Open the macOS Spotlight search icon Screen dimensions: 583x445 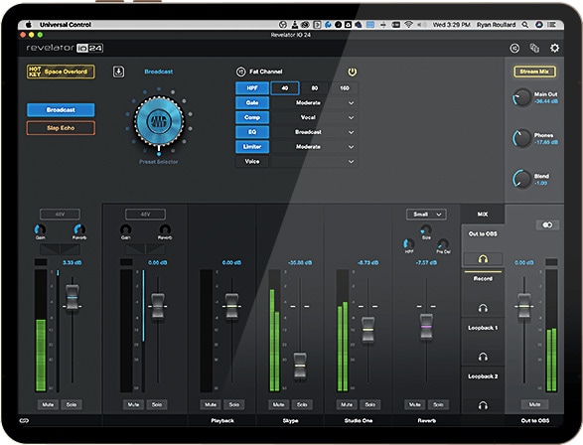click(x=525, y=25)
